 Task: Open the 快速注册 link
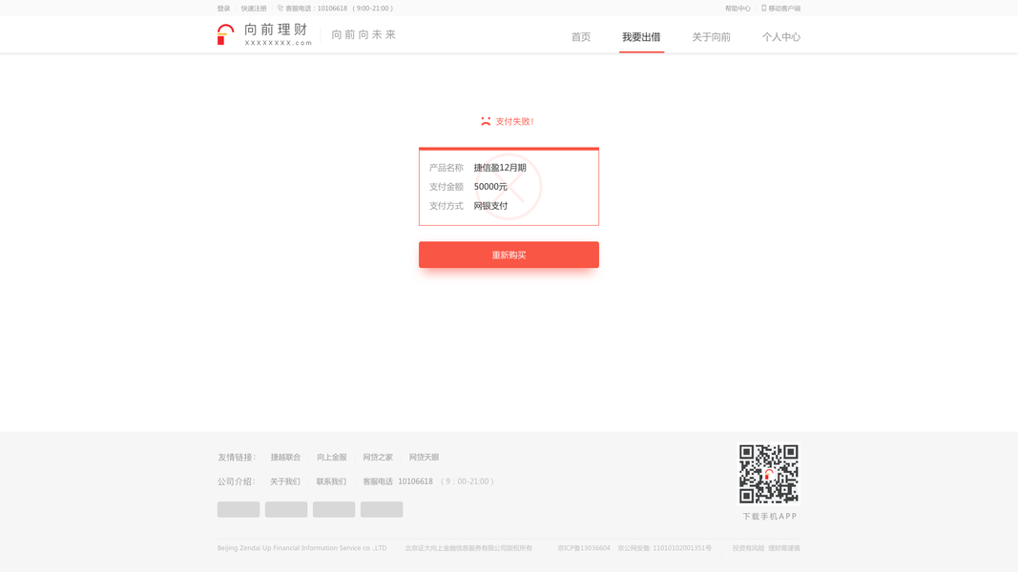[x=254, y=9]
